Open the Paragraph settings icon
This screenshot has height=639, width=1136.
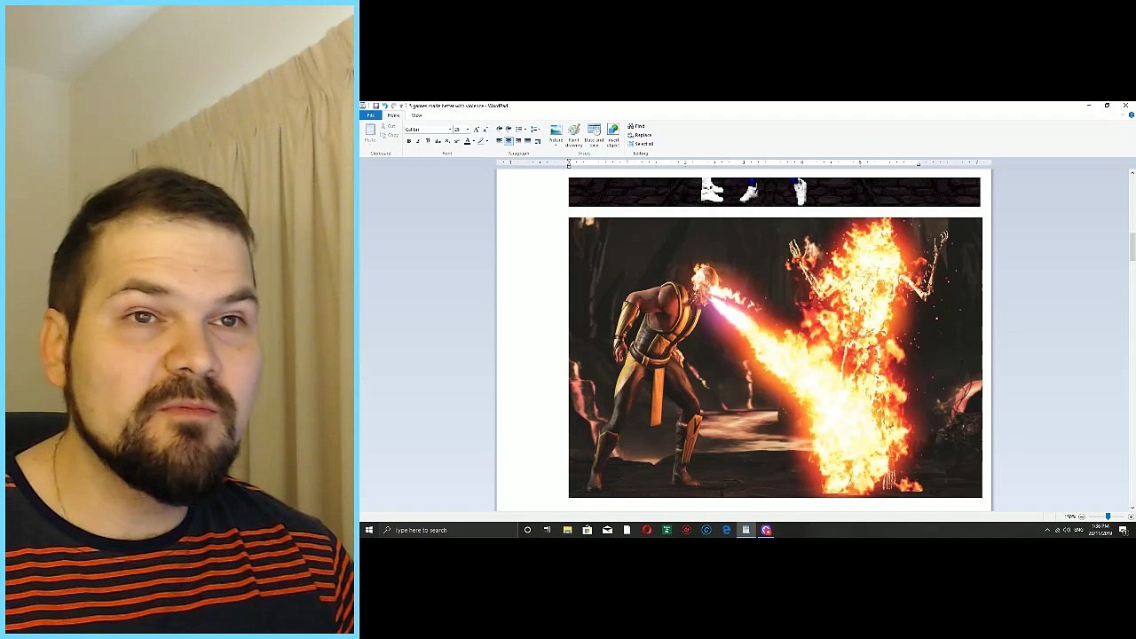[x=538, y=141]
